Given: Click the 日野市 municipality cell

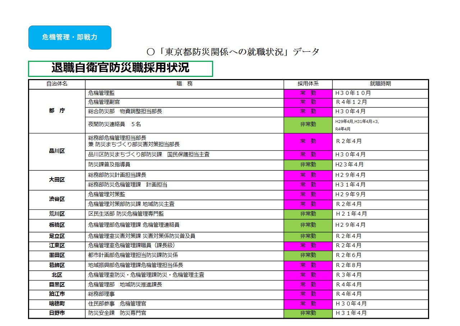Looking at the screenshot, I should [x=57, y=313].
